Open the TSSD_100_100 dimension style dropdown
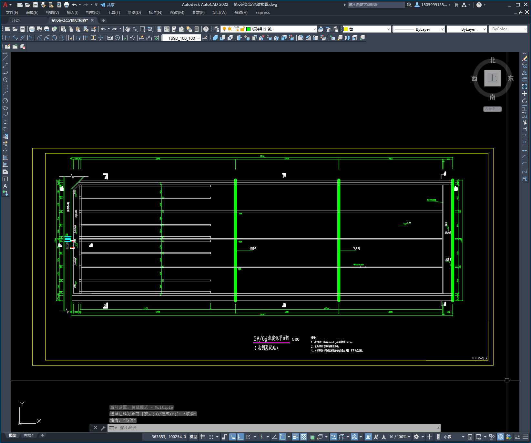 click(x=181, y=38)
